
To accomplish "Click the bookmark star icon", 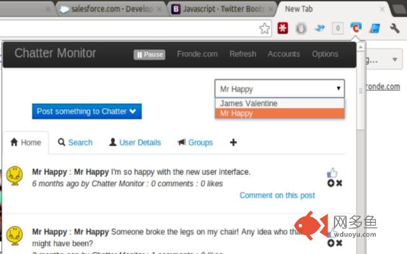I will pos(265,29).
